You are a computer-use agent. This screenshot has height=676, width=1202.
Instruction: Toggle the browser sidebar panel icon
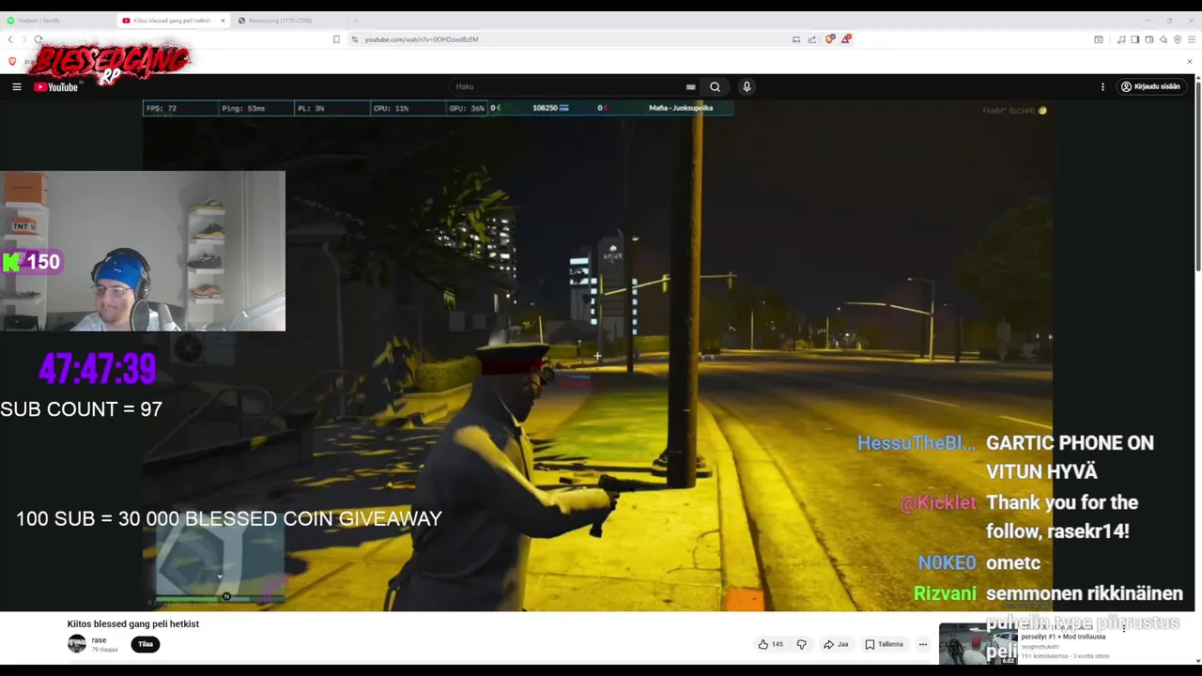[1135, 39]
